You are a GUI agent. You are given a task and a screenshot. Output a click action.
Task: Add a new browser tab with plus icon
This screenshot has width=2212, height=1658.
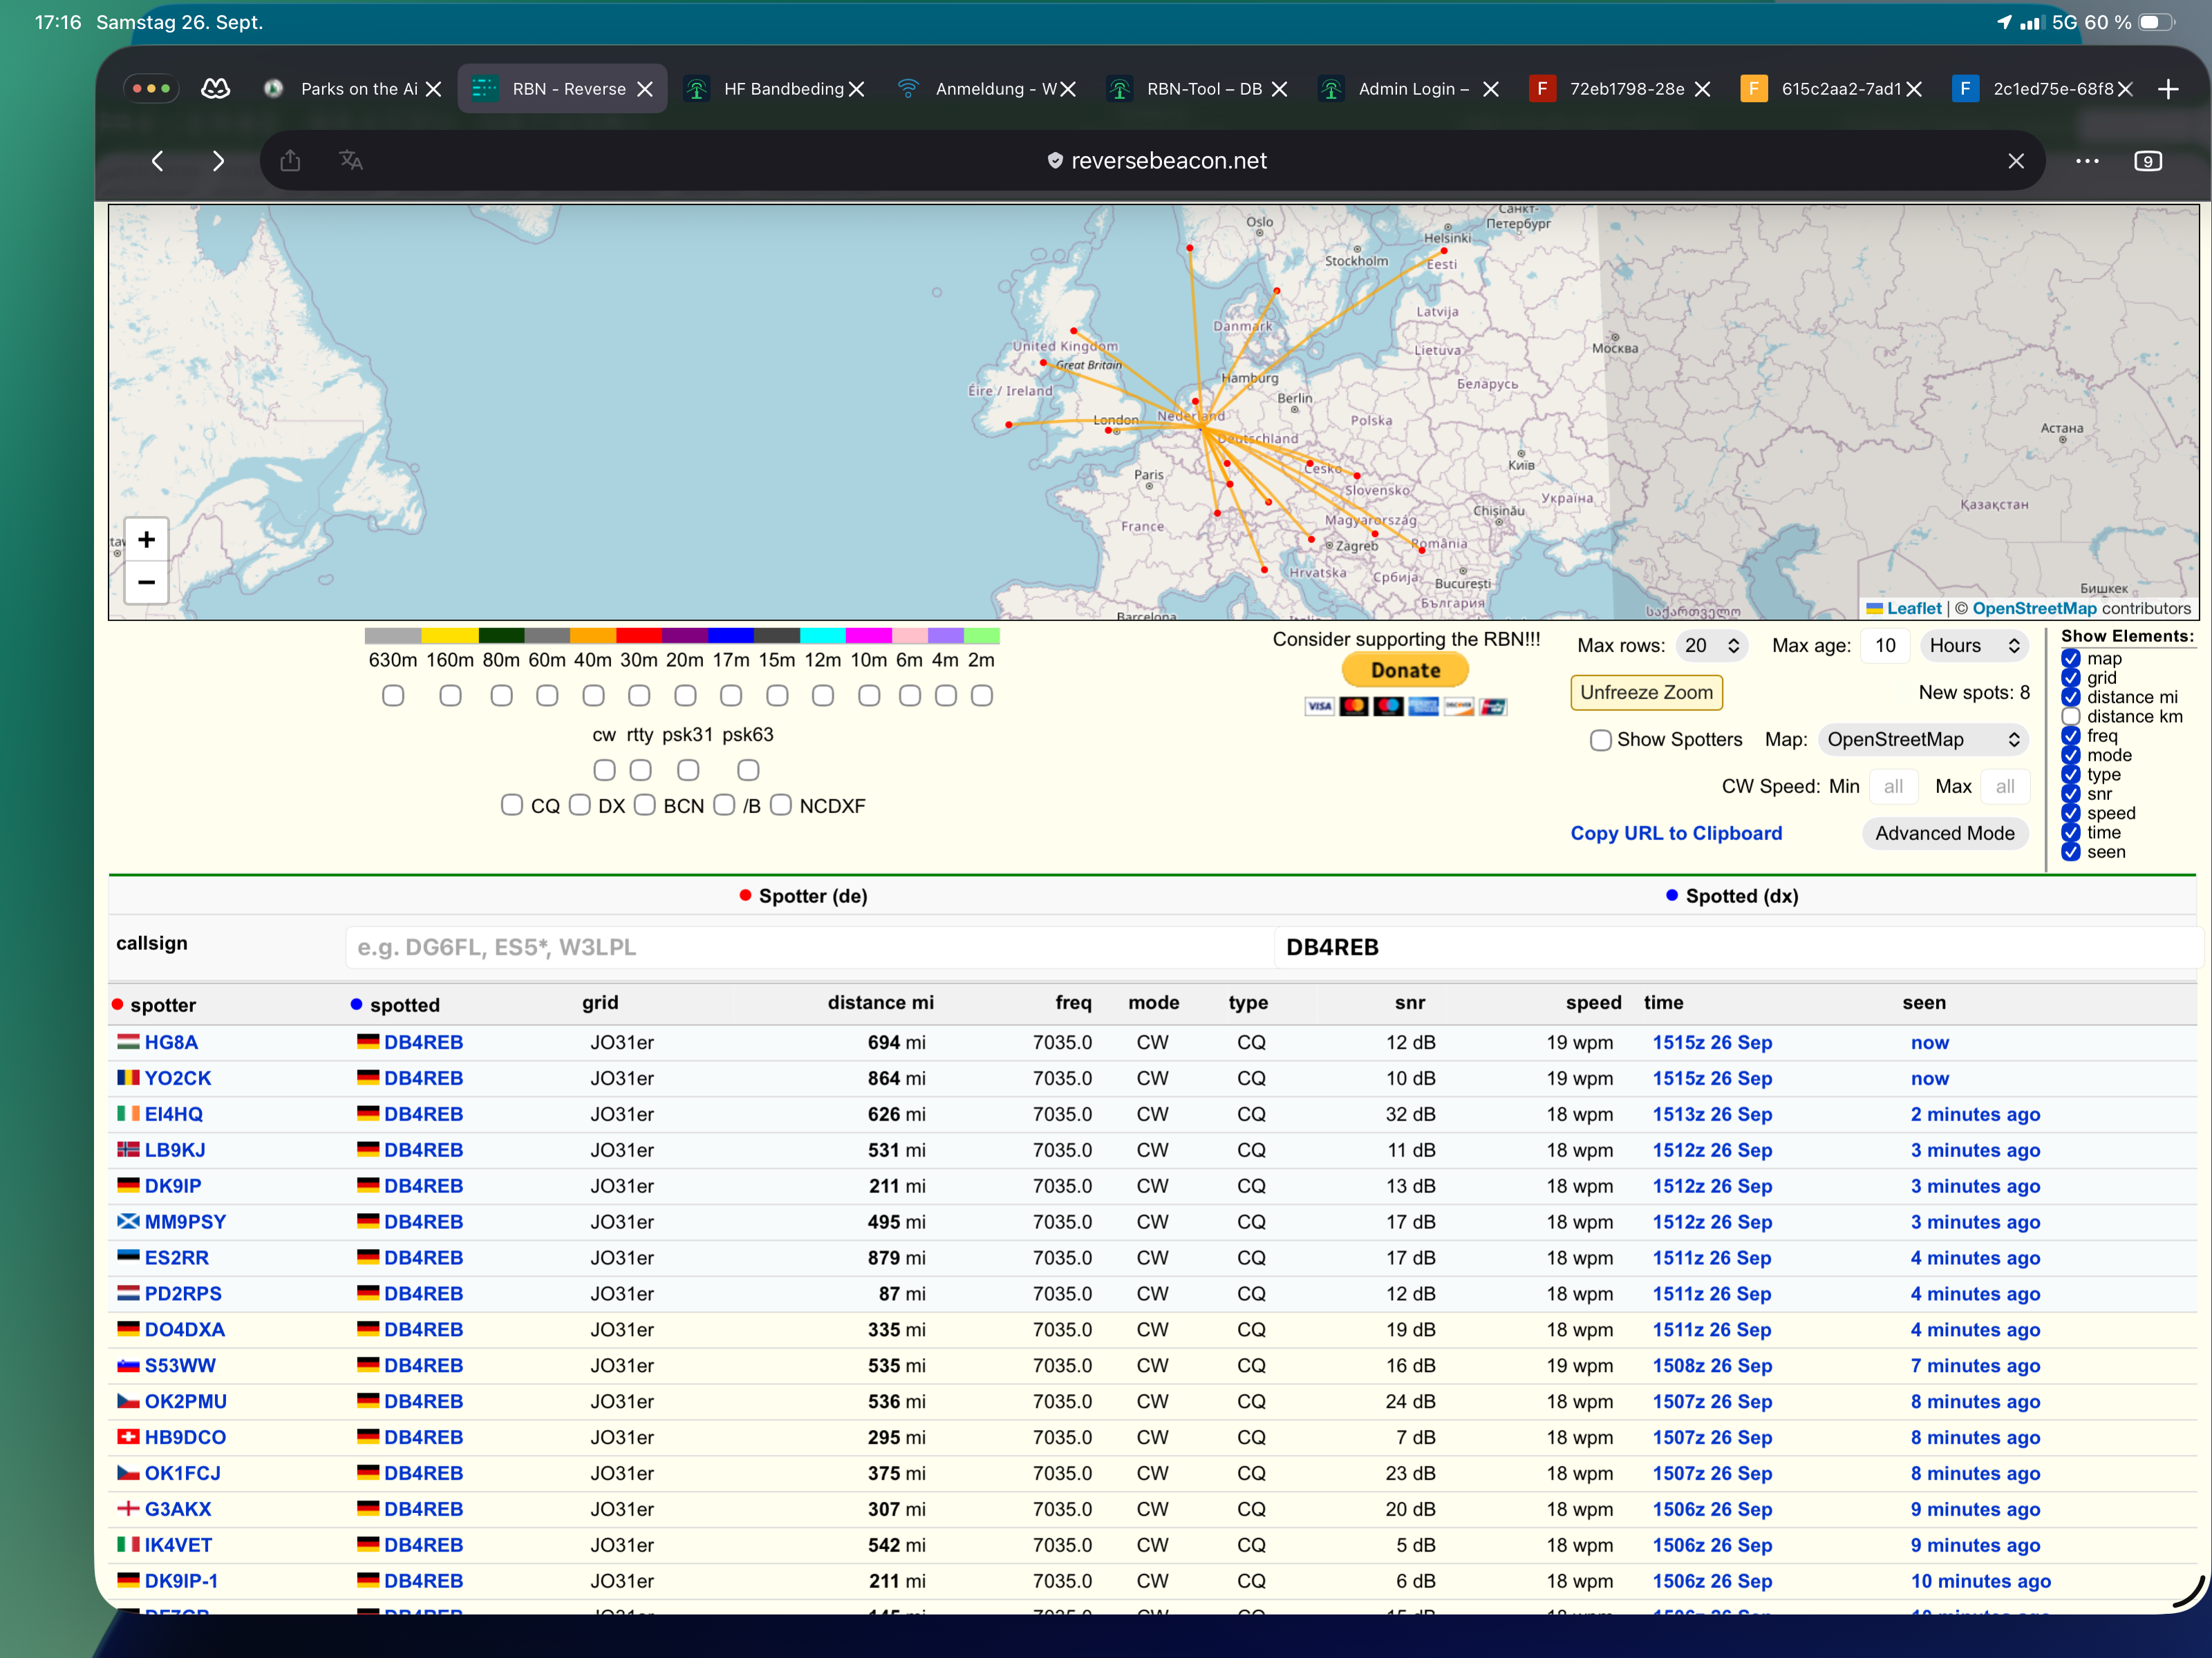point(2168,89)
